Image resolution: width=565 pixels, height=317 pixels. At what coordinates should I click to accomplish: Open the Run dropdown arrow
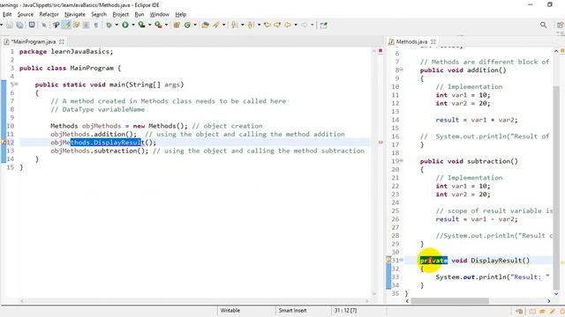pyautogui.click(x=133, y=25)
